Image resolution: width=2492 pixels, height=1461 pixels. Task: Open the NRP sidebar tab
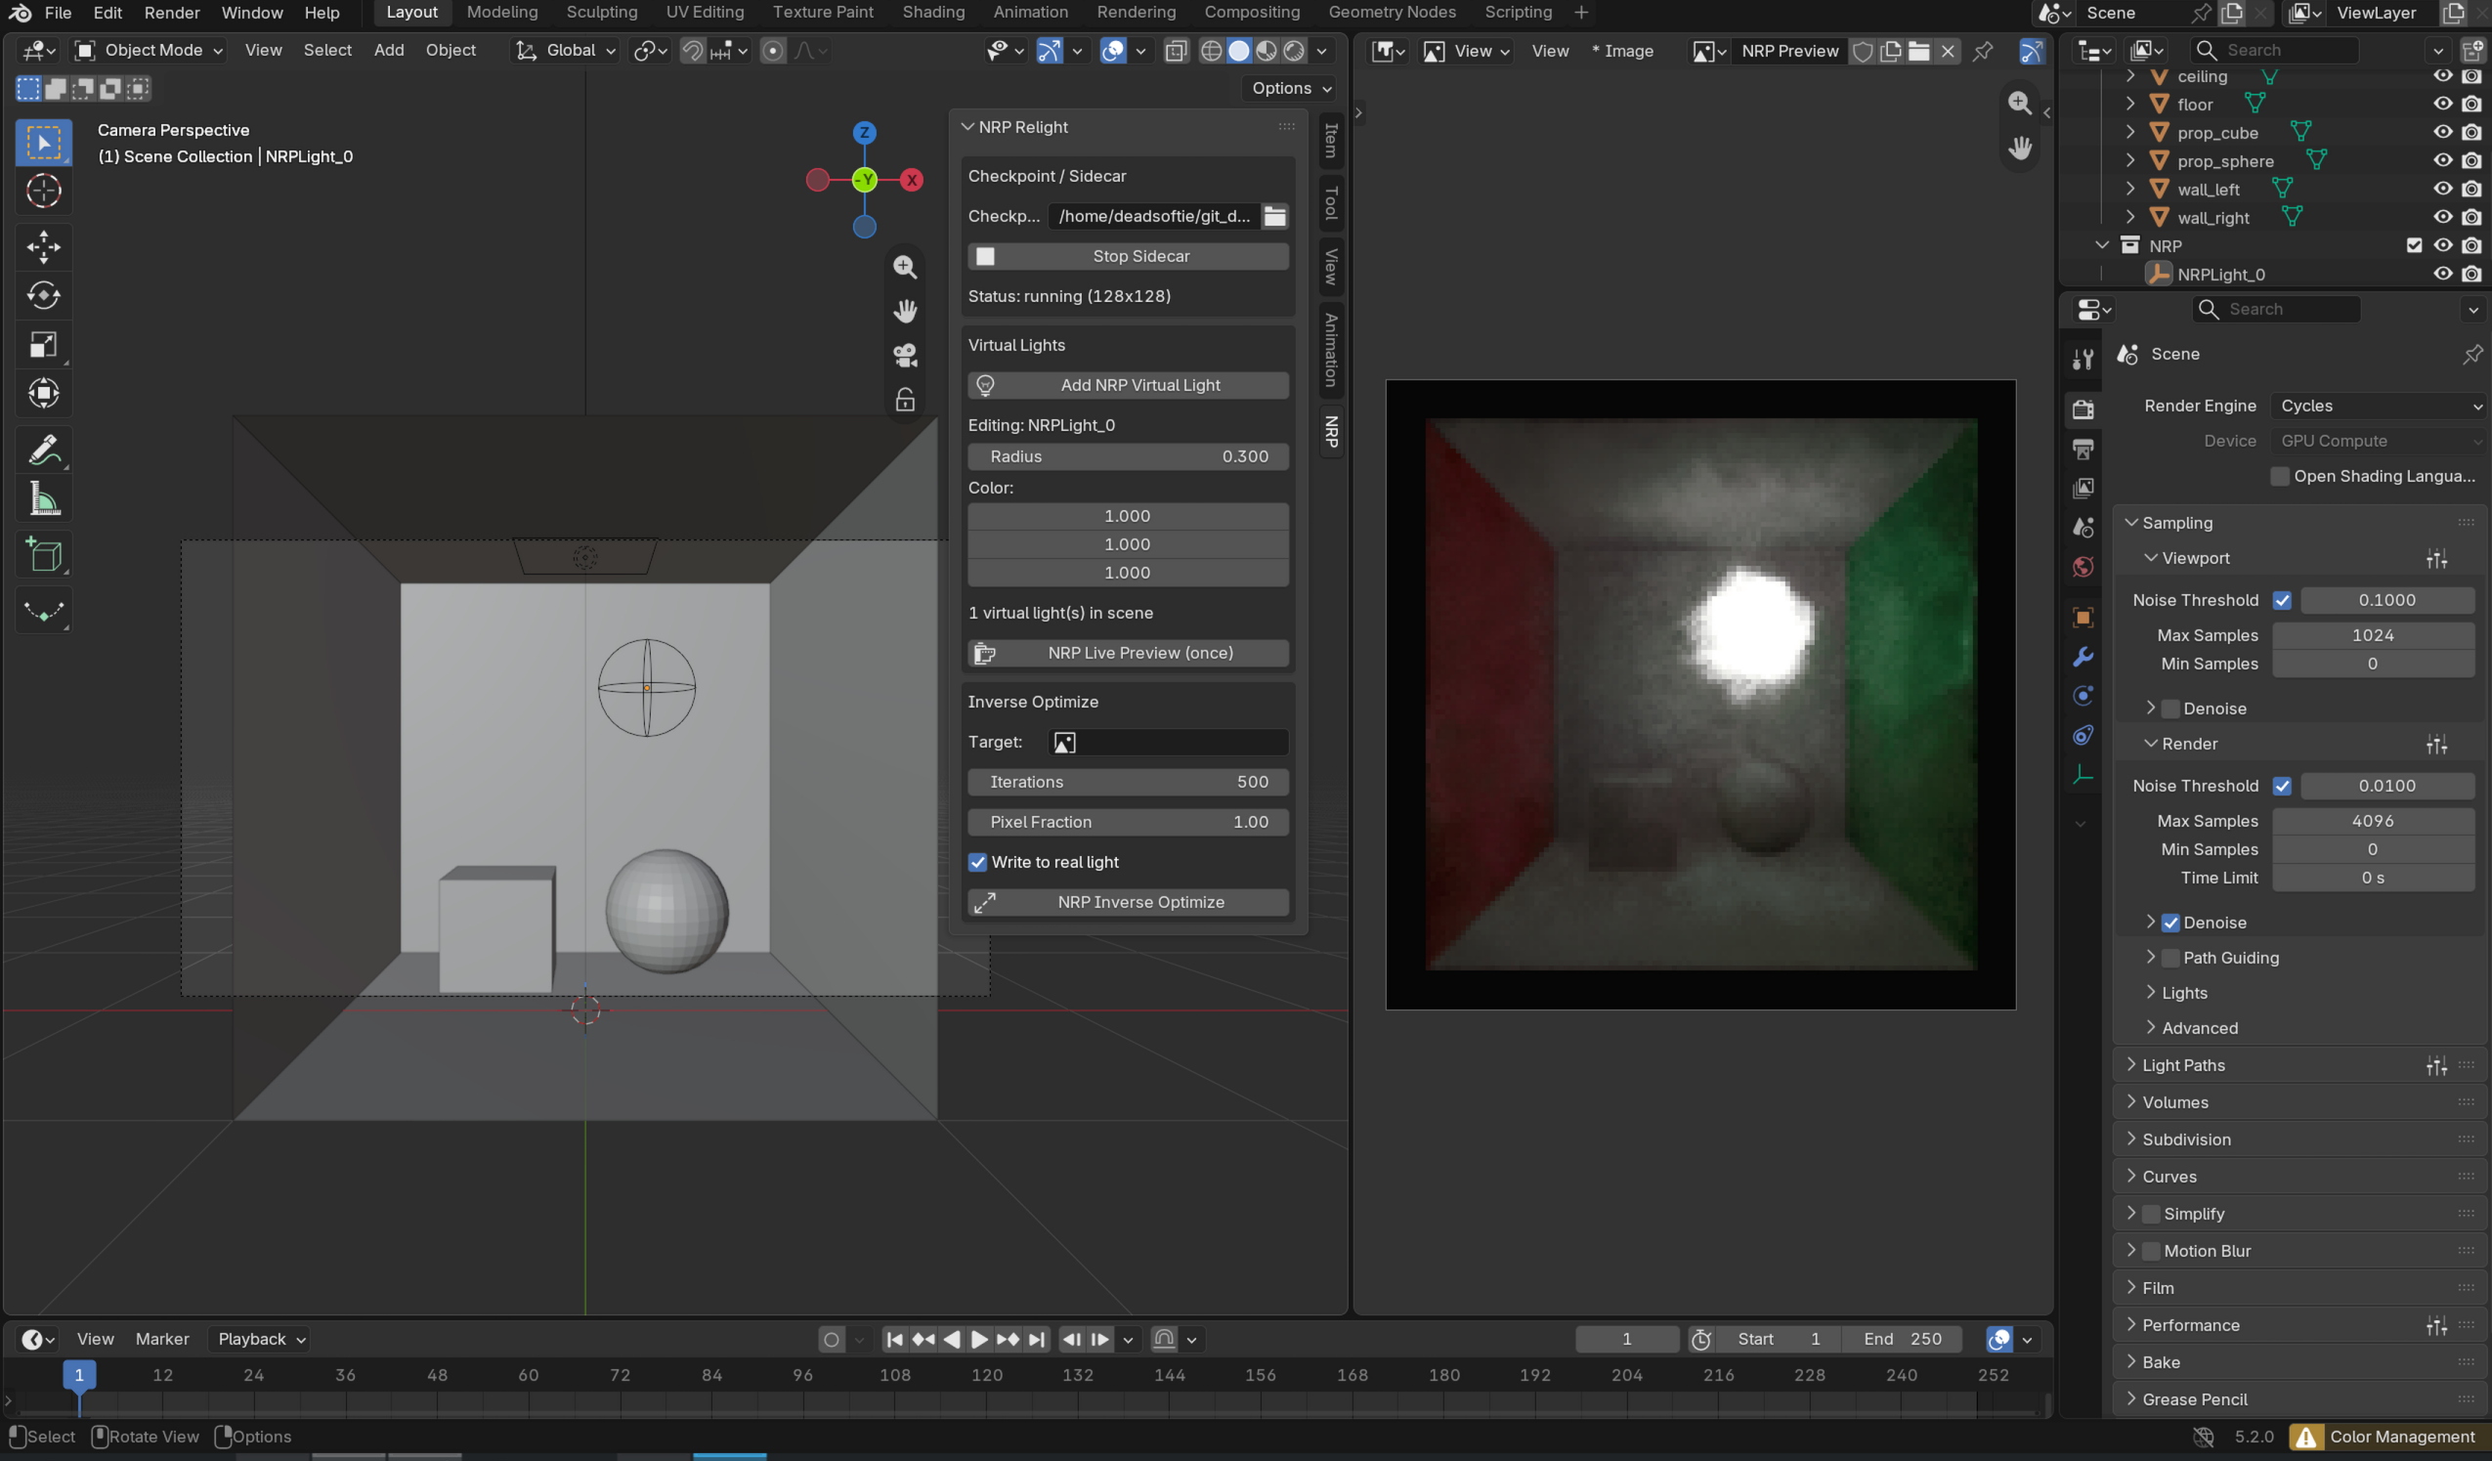click(1331, 432)
